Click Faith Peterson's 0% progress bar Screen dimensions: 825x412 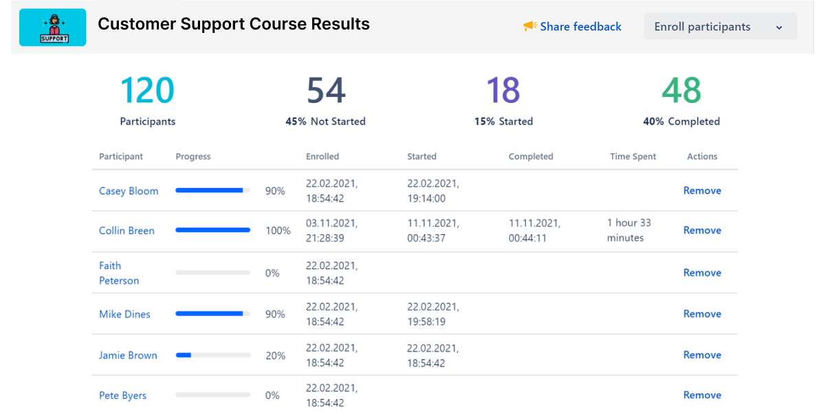[213, 273]
